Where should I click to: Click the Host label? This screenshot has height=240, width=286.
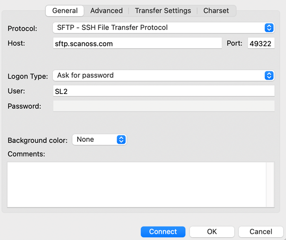(16, 44)
